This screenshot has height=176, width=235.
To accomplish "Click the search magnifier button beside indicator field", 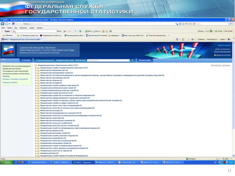I will (132, 60).
